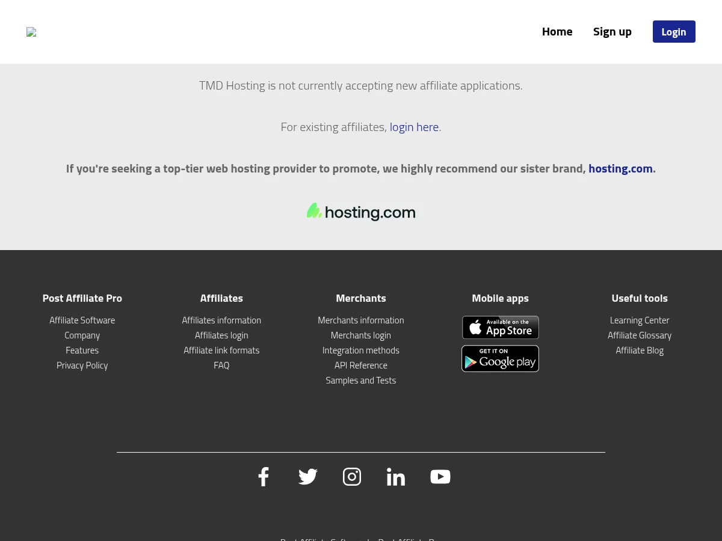This screenshot has width=722, height=541.
Task: Open the API Reference documentation
Action: pos(360,365)
